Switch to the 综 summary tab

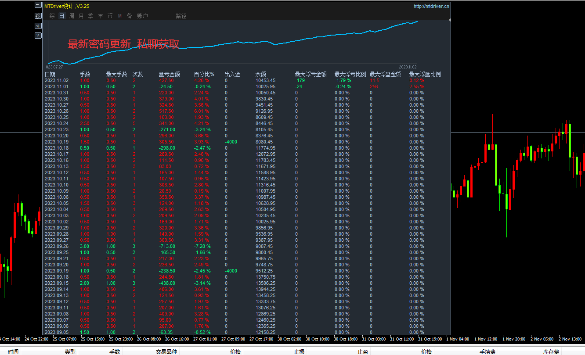coord(52,16)
